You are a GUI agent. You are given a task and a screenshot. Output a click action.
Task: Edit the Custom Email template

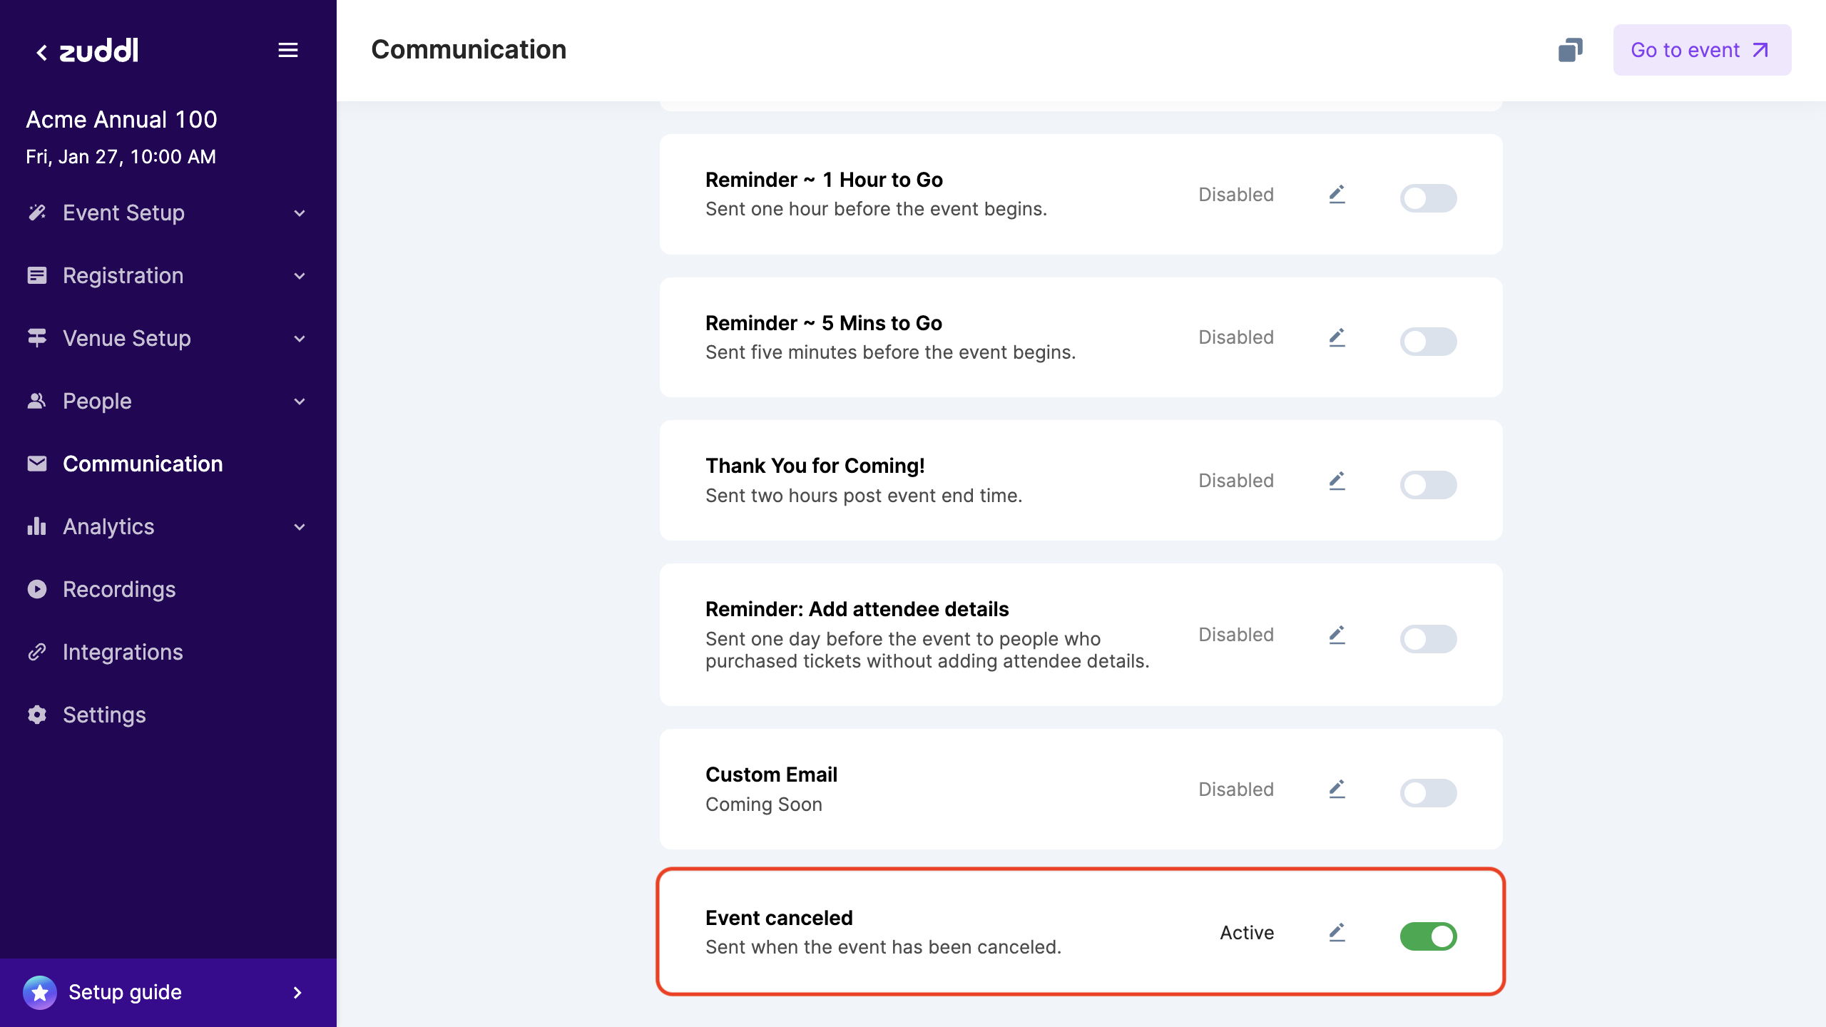coord(1337,789)
